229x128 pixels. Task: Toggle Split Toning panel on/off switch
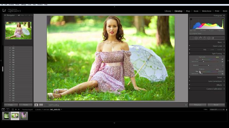[x=189, y=53]
